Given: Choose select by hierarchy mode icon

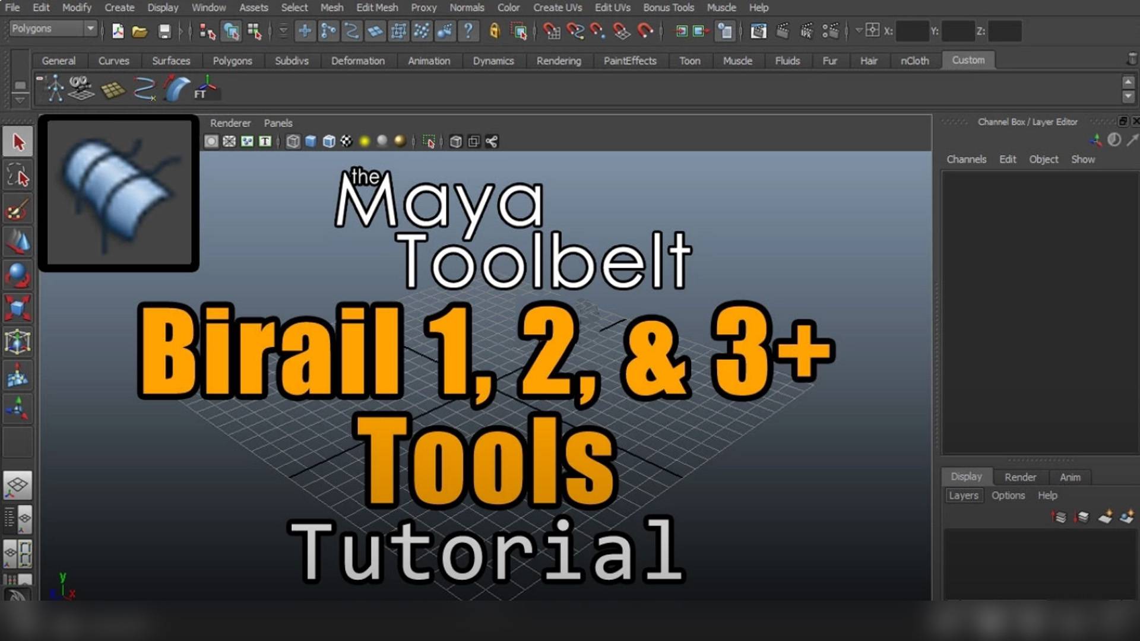Looking at the screenshot, I should pyautogui.click(x=207, y=31).
